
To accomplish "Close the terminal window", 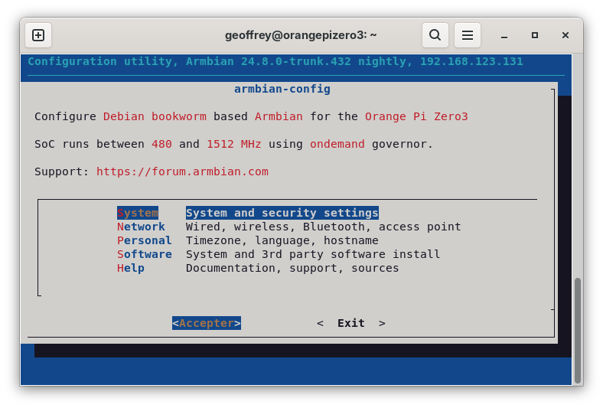I will (x=565, y=35).
